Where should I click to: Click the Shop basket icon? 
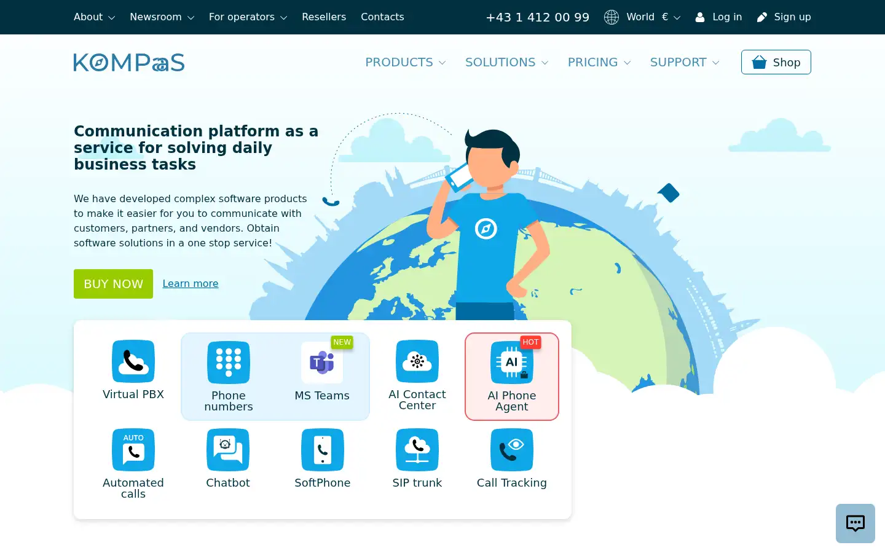point(760,62)
